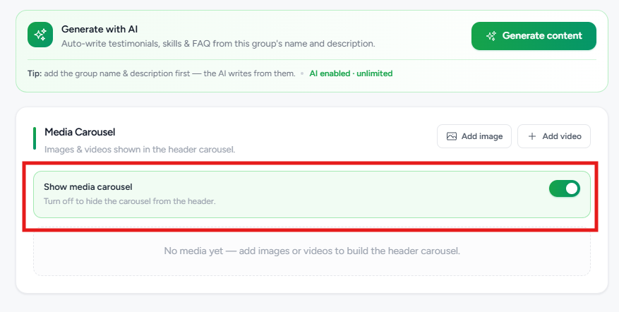Click the dot separator before AI enabled
This screenshot has width=619, height=312.
point(302,73)
